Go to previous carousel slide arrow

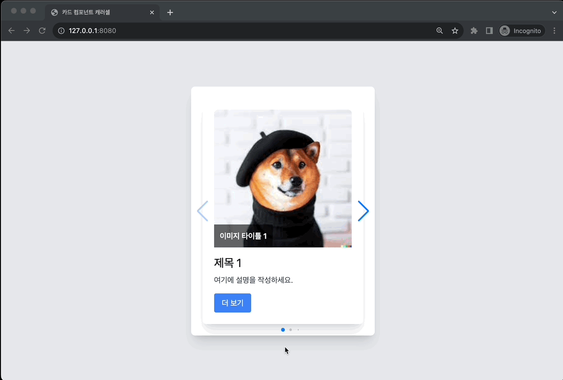click(x=203, y=211)
